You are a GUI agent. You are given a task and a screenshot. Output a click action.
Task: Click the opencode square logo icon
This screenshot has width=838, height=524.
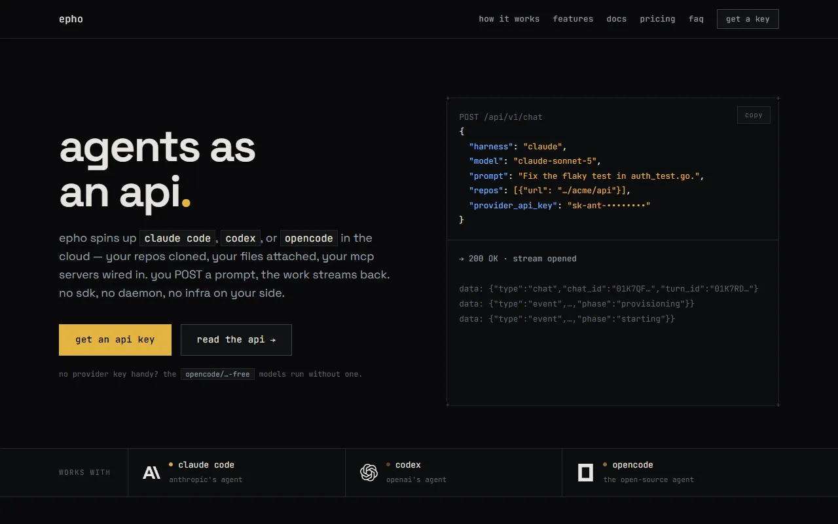pyautogui.click(x=585, y=472)
